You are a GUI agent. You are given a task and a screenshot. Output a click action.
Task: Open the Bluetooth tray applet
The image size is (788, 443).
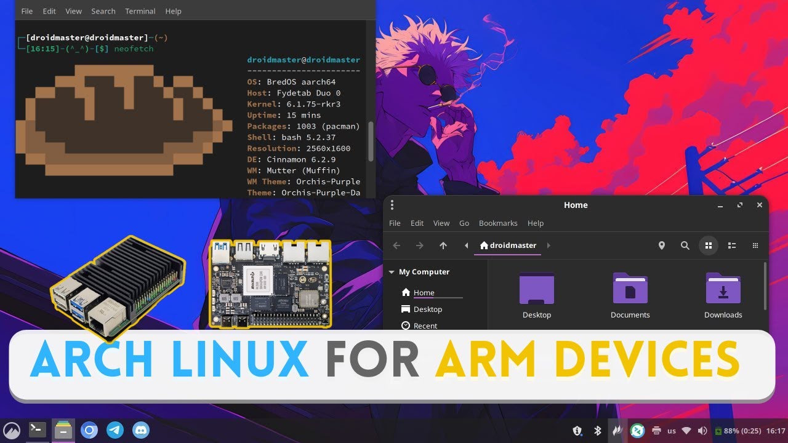(597, 431)
